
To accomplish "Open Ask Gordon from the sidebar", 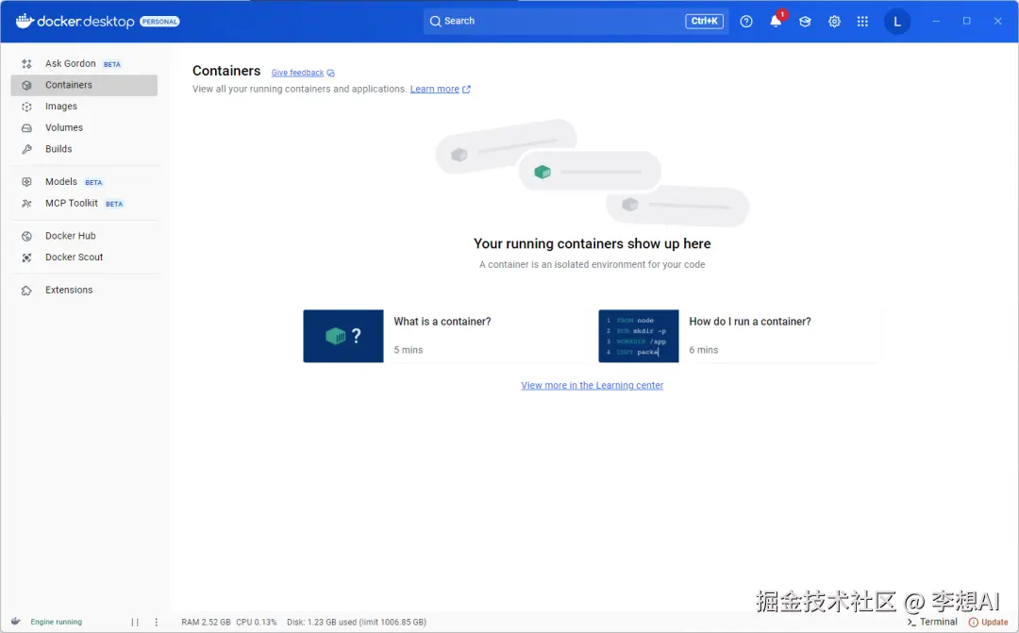I will tap(84, 64).
